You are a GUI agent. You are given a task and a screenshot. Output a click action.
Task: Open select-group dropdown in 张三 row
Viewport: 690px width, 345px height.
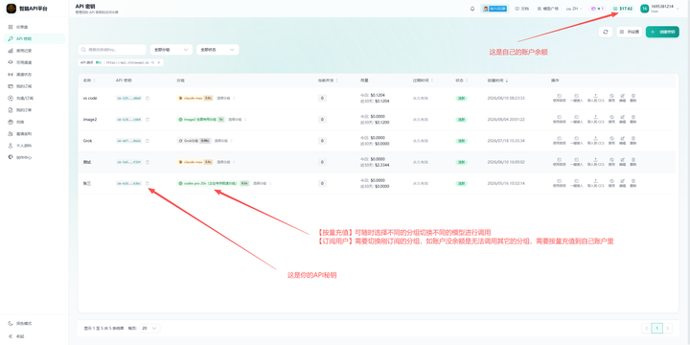[x=262, y=183]
